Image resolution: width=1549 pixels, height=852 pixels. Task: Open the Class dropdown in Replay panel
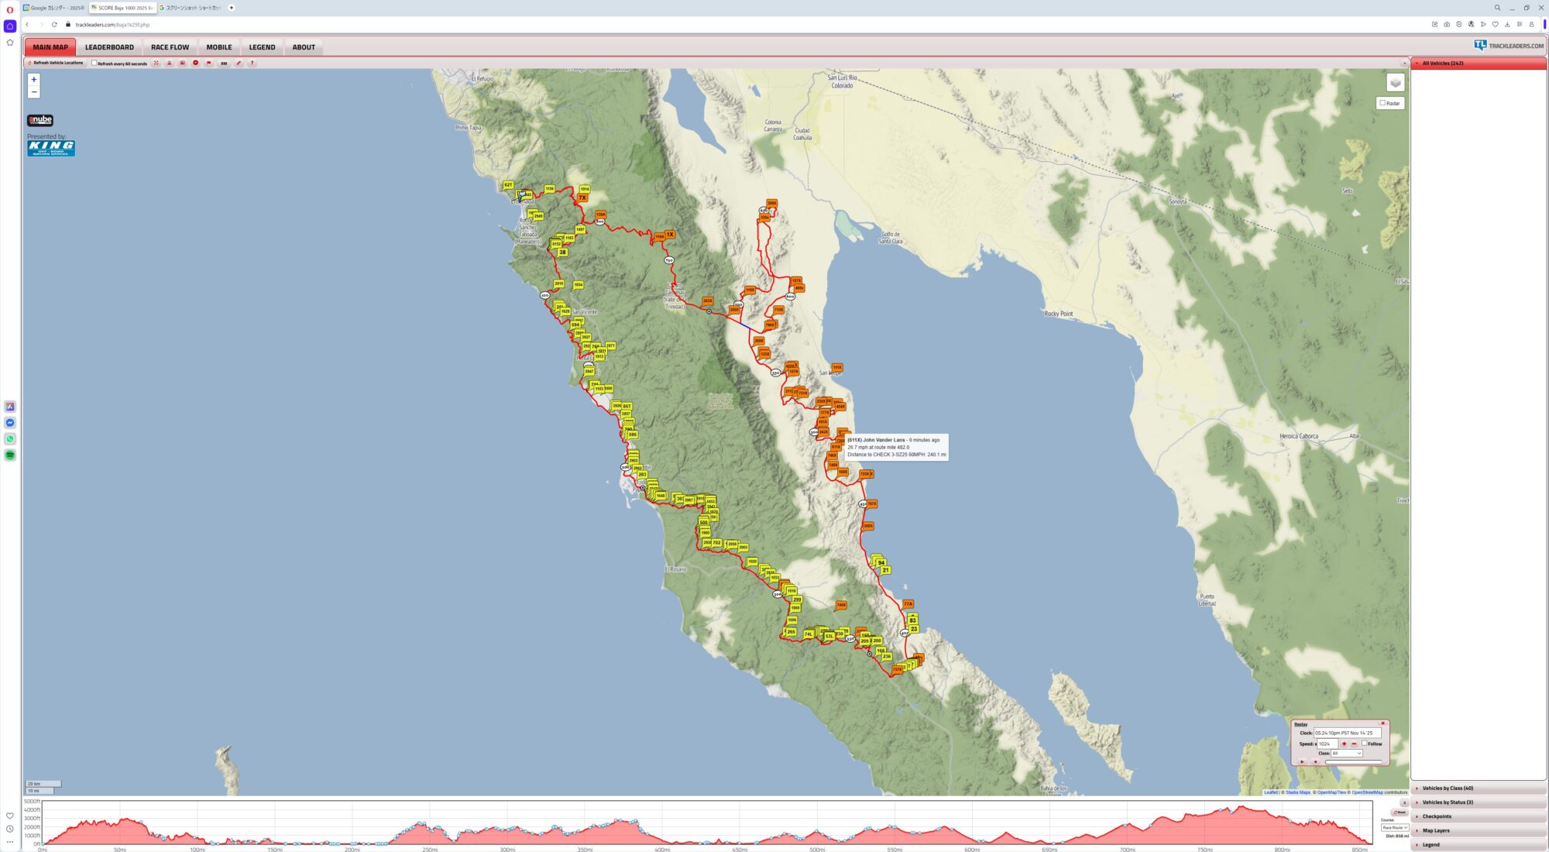tap(1346, 753)
